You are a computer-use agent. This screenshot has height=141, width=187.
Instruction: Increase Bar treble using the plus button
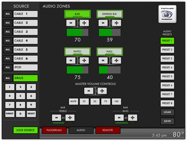coord(70,117)
